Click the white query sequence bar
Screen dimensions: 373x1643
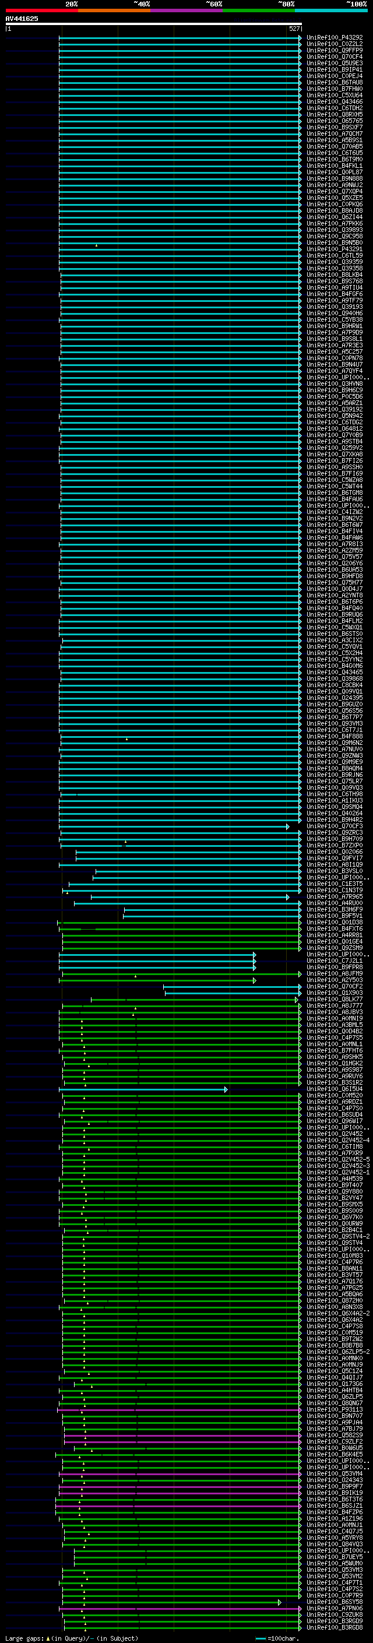click(154, 23)
